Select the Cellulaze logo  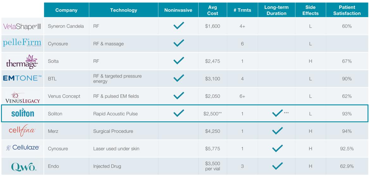point(22,148)
